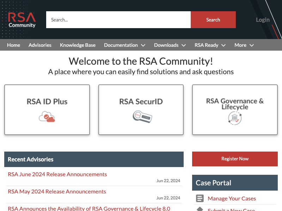Click the Welcome to the RSA Community heading

coord(141,61)
